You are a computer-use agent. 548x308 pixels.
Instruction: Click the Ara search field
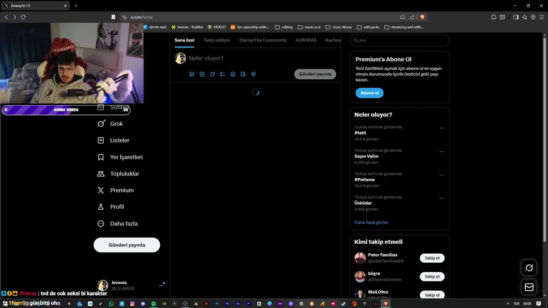(399, 40)
